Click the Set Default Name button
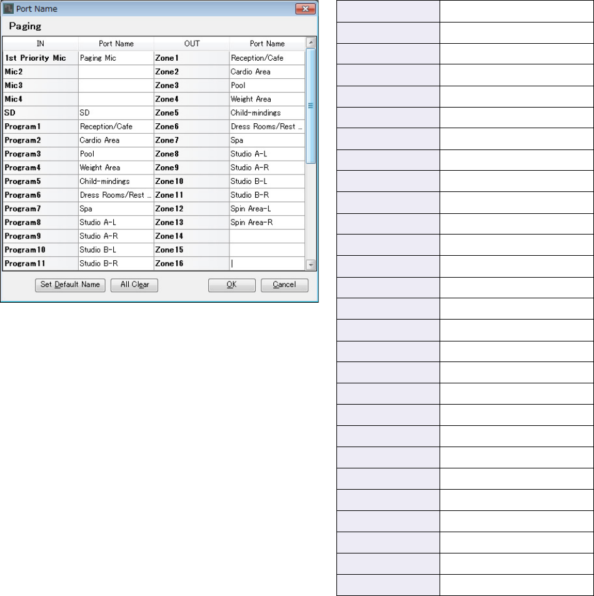594x596 pixels. pyautogui.click(x=70, y=285)
